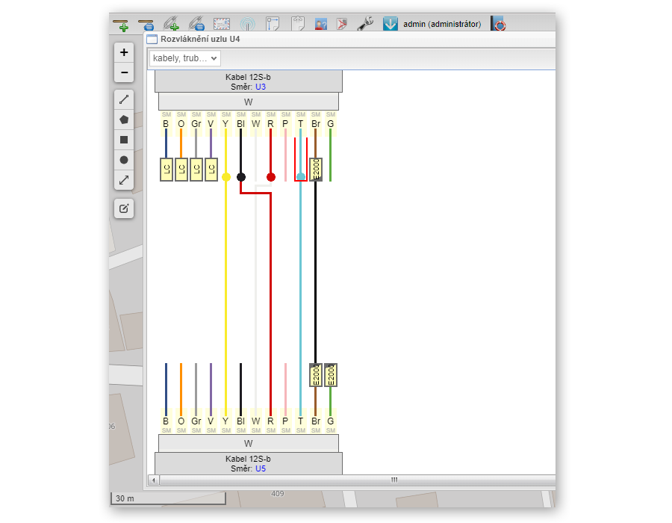
Task: Click the red splice dot on fiber R
Action: [x=271, y=177]
